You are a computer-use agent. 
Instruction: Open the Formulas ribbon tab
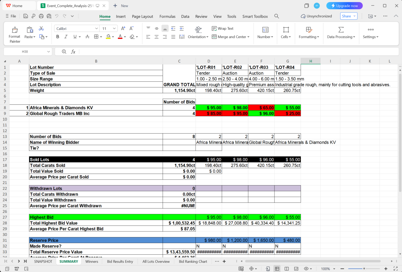(167, 16)
